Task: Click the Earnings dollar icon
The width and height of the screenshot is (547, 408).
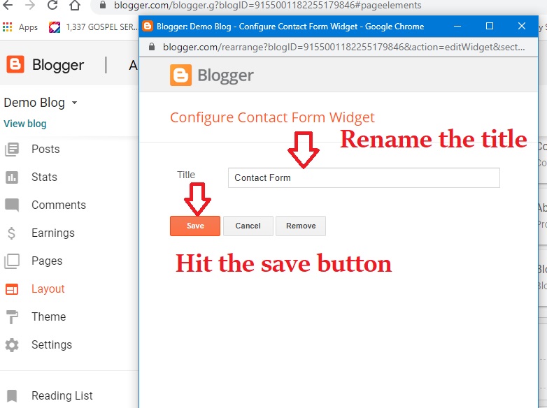Action: [x=11, y=233]
